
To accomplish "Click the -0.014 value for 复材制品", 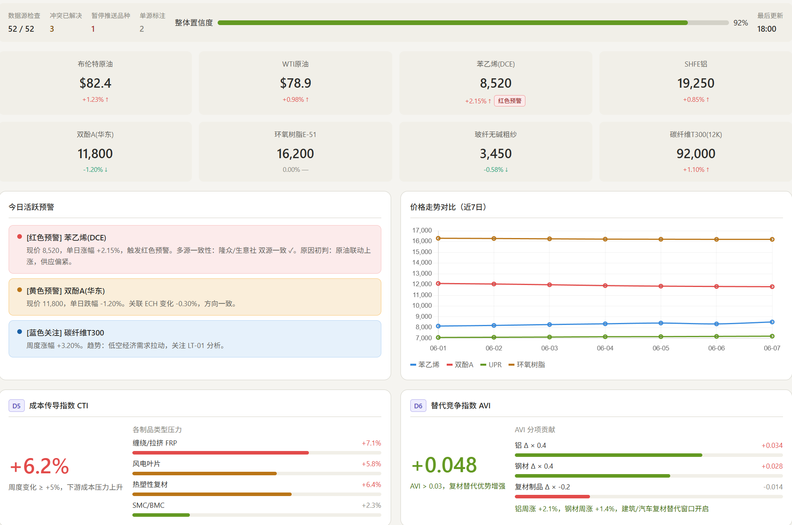I will point(773,487).
